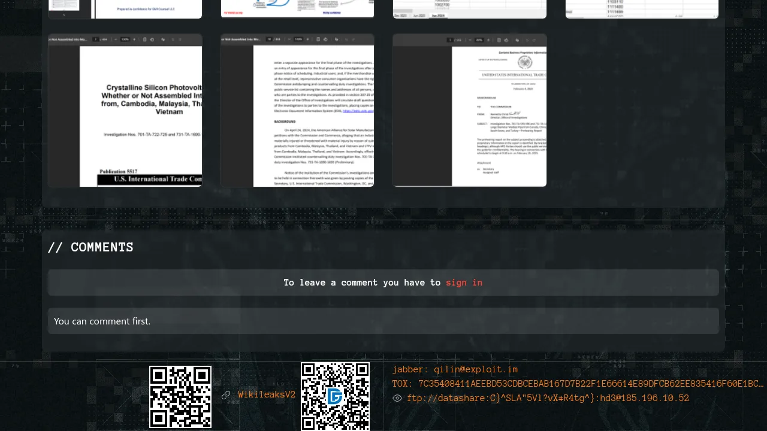Screen dimensions: 767x431
Task: Open the top-row thumbnail with blue diagram
Action: click(297, 9)
